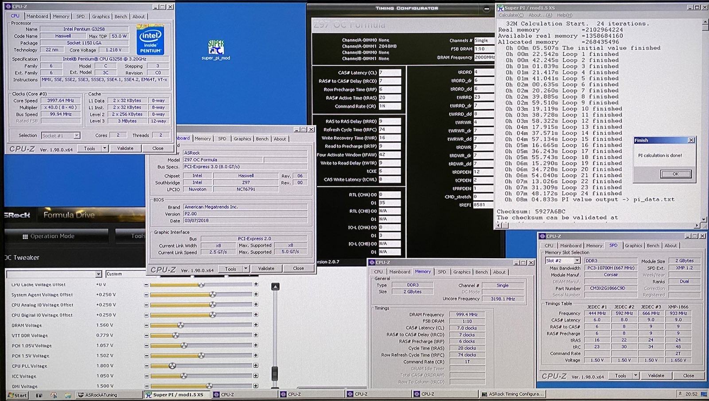
Task: Decrease DRAM Voltage with minus icon
Action: pyautogui.click(x=146, y=325)
